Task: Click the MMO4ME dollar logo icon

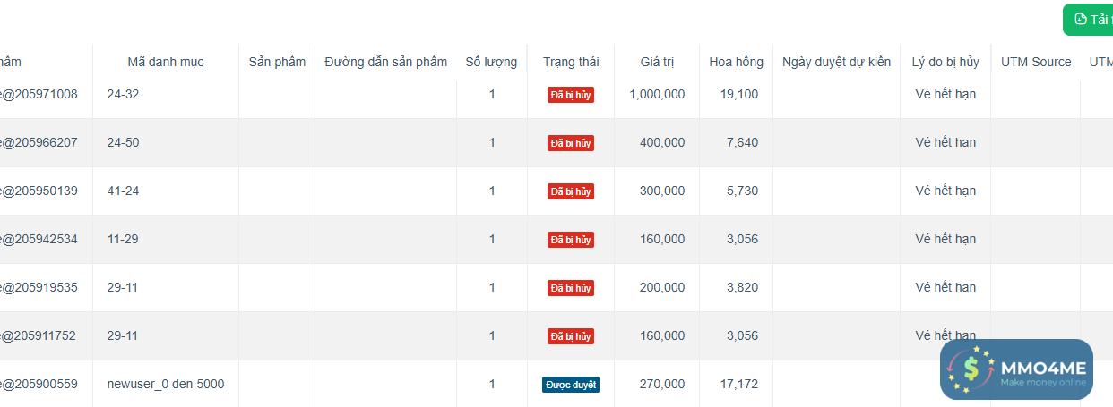Action: [971, 369]
